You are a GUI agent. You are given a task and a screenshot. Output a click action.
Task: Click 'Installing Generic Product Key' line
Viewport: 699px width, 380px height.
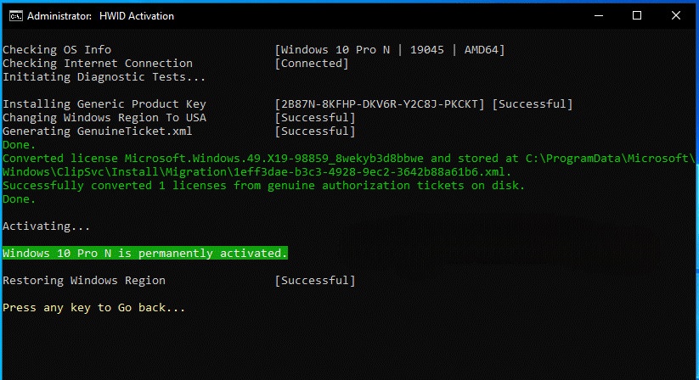pos(104,104)
